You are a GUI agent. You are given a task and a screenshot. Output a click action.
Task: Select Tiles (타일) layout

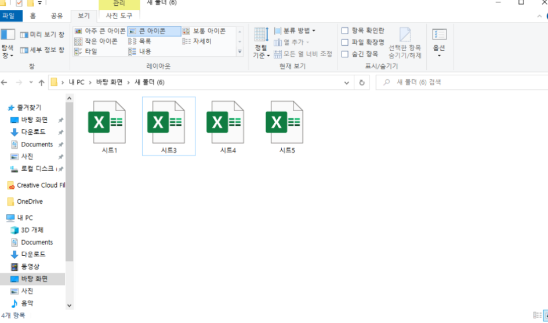tap(86, 52)
